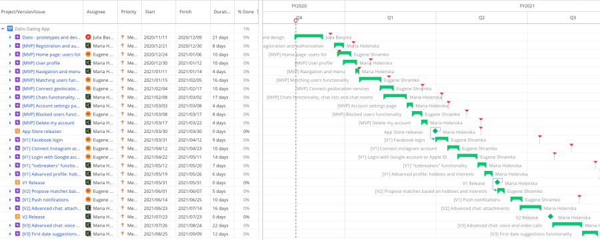Expand the Dativ - prototypes and design issue

[10, 37]
